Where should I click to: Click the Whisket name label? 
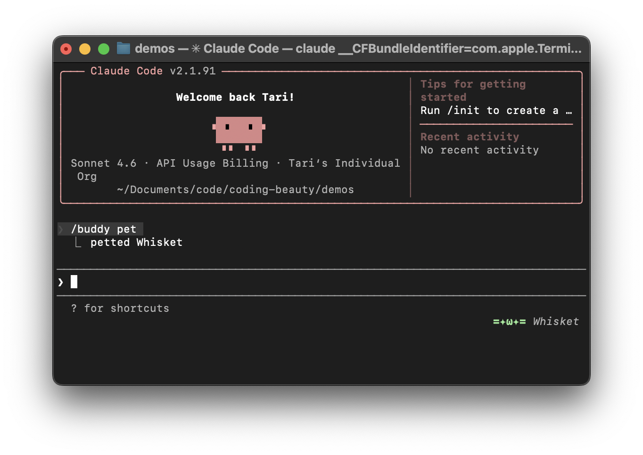pos(556,322)
